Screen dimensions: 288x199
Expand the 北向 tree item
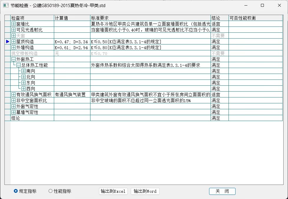click(24, 77)
